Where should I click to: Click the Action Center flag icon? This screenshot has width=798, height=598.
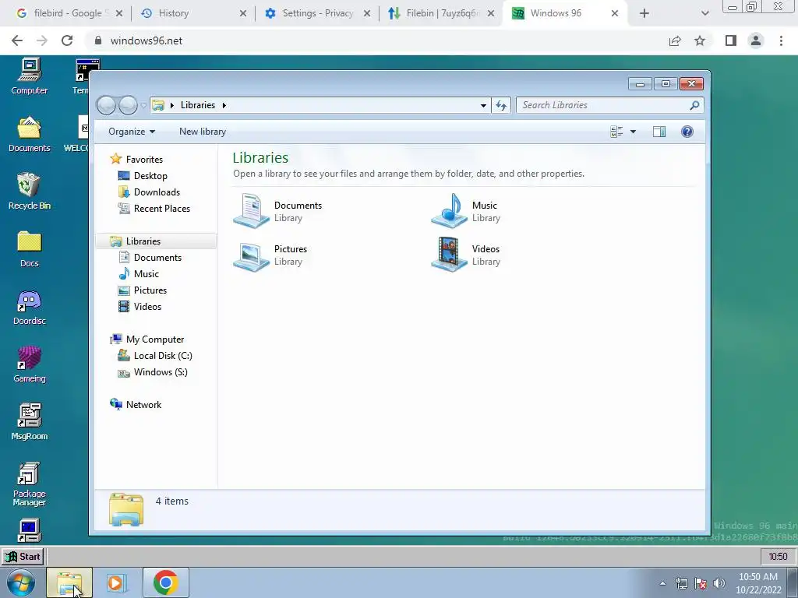pos(701,583)
